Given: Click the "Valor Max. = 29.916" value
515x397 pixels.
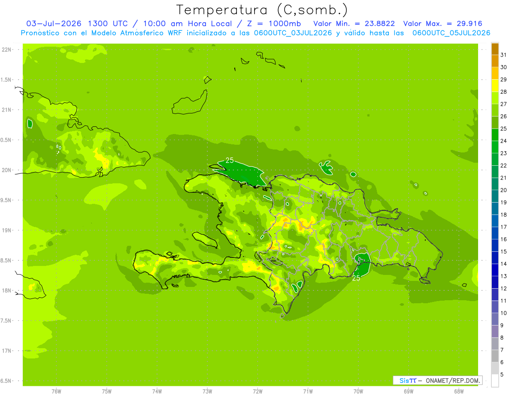Looking at the screenshot, I should [x=442, y=24].
